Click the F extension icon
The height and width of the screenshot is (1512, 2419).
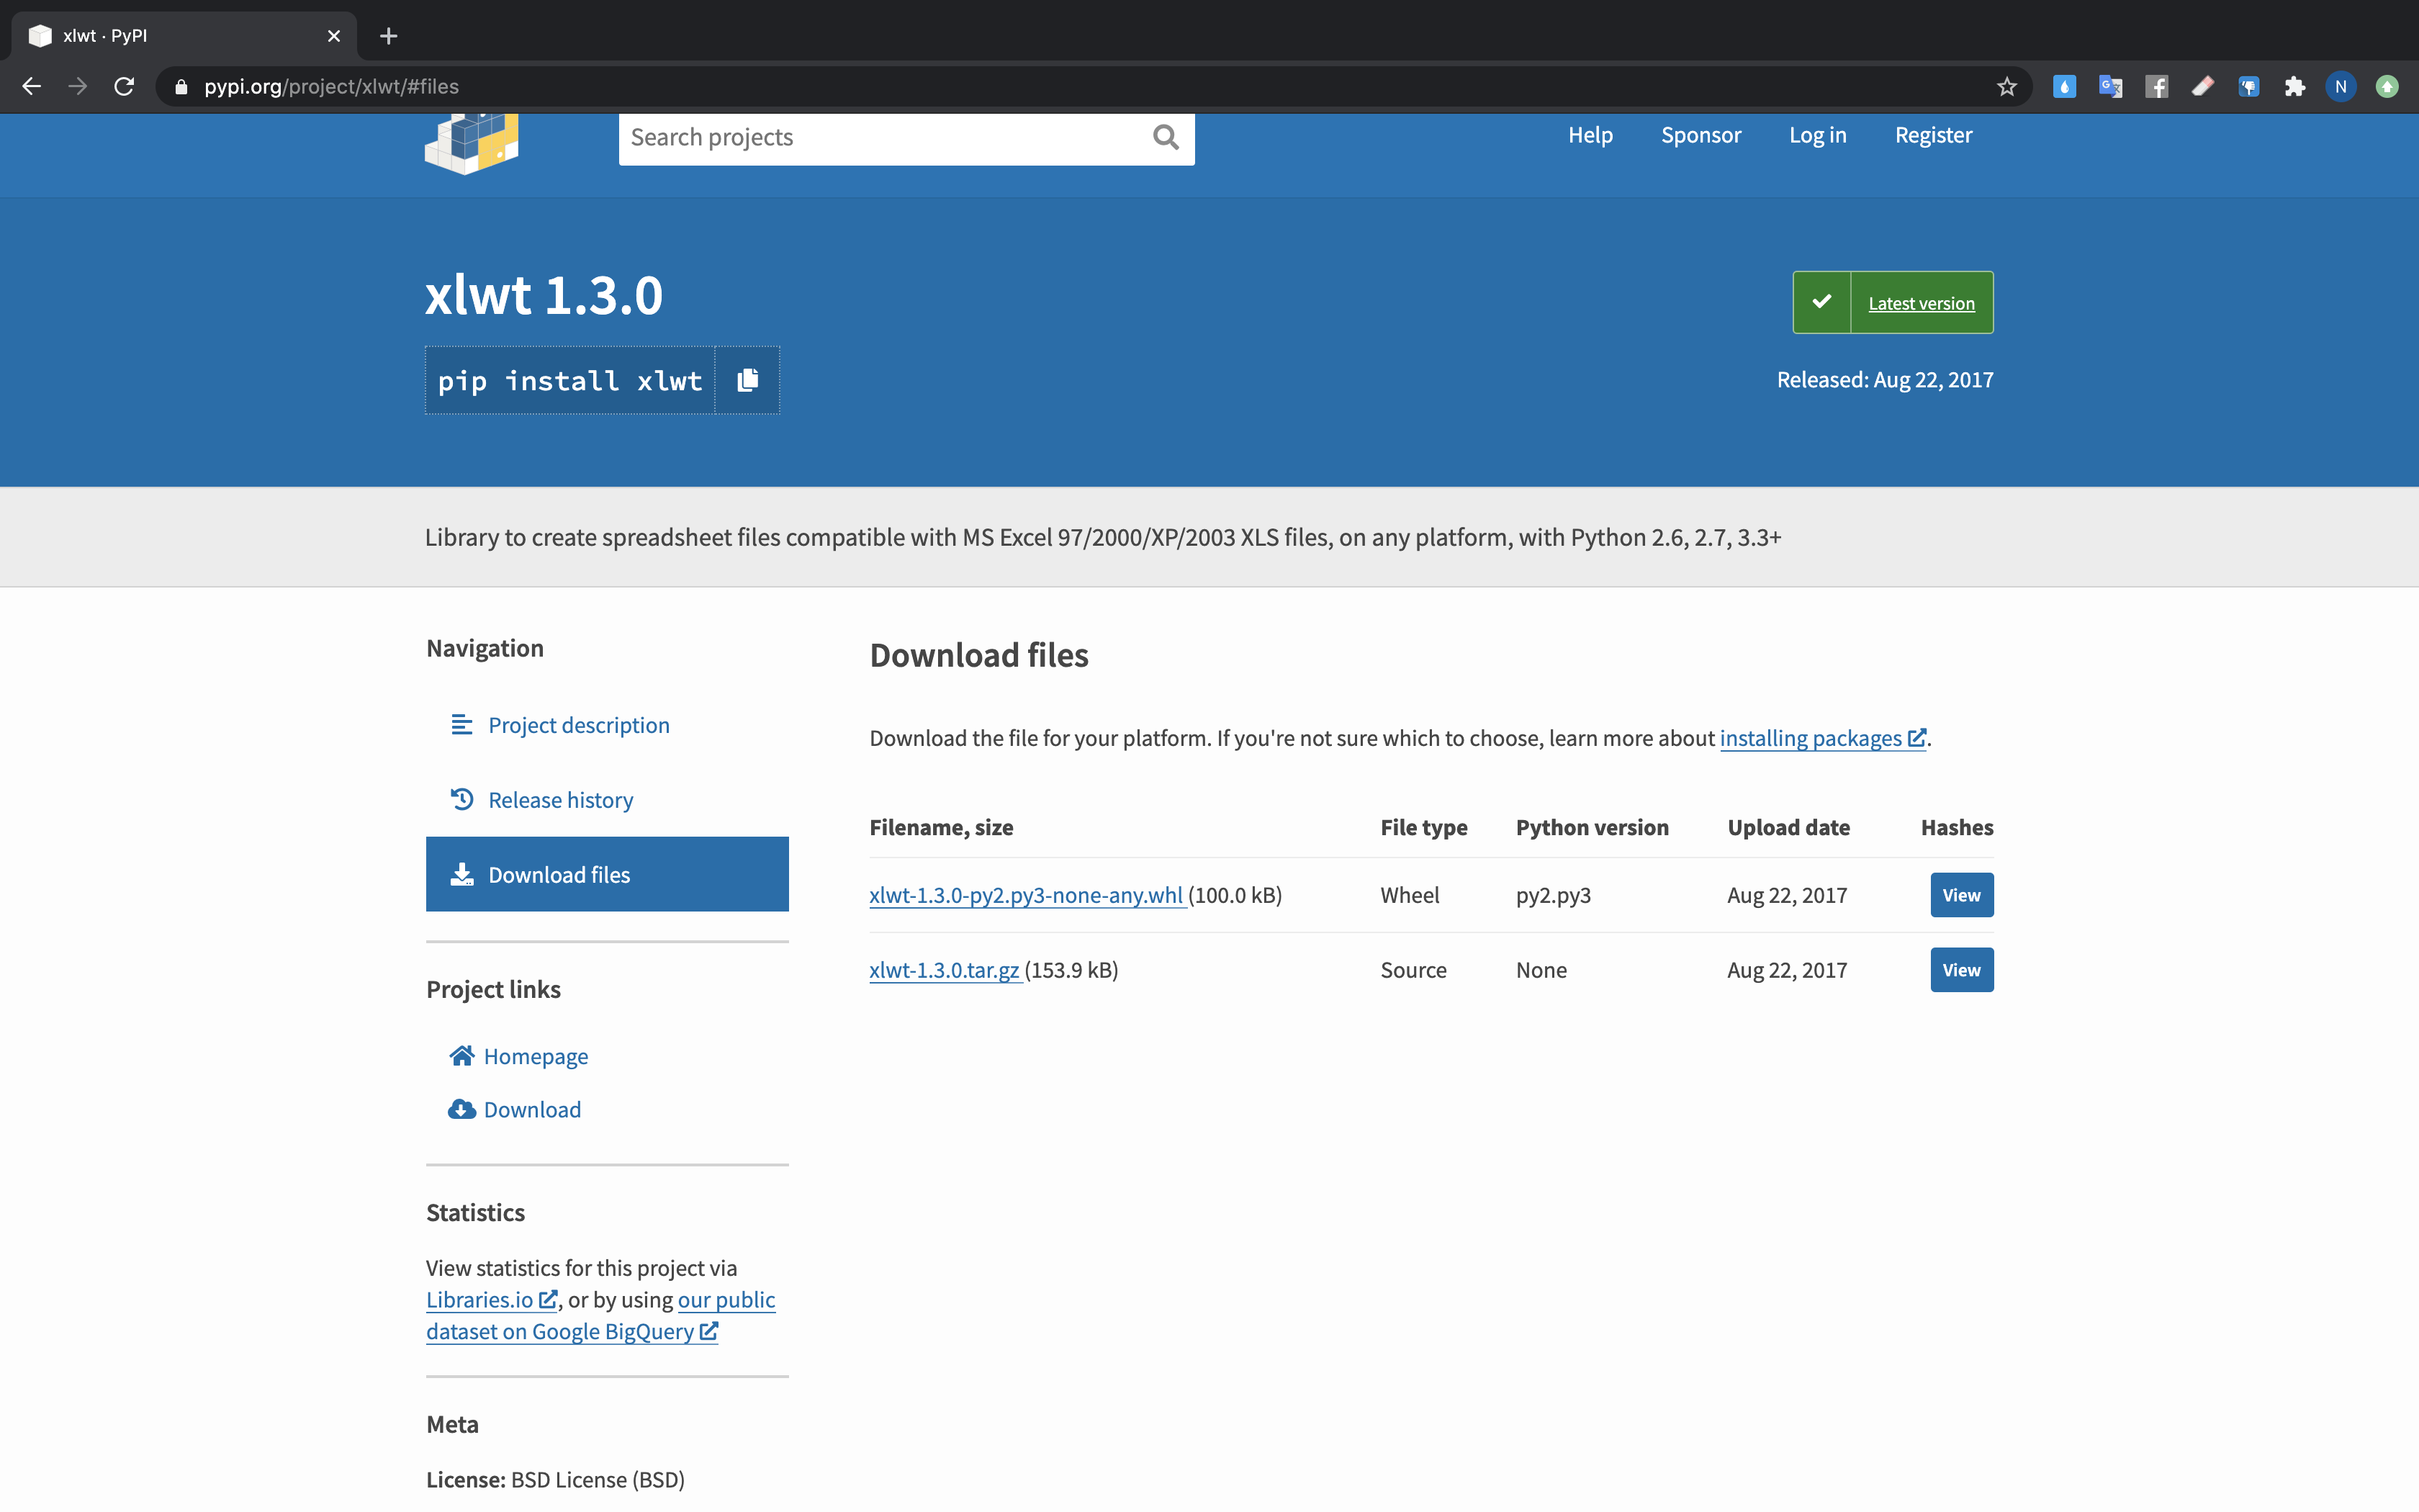pos(2157,87)
